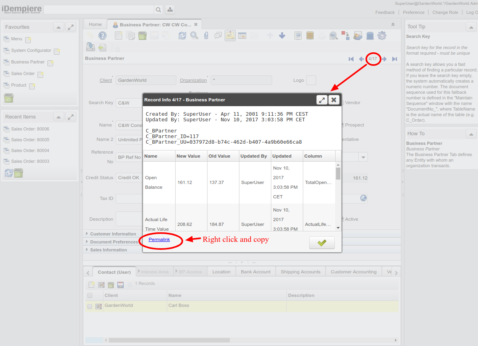Tick the Carl Boss row checkbox
The height and width of the screenshot is (346, 478).
(x=90, y=306)
